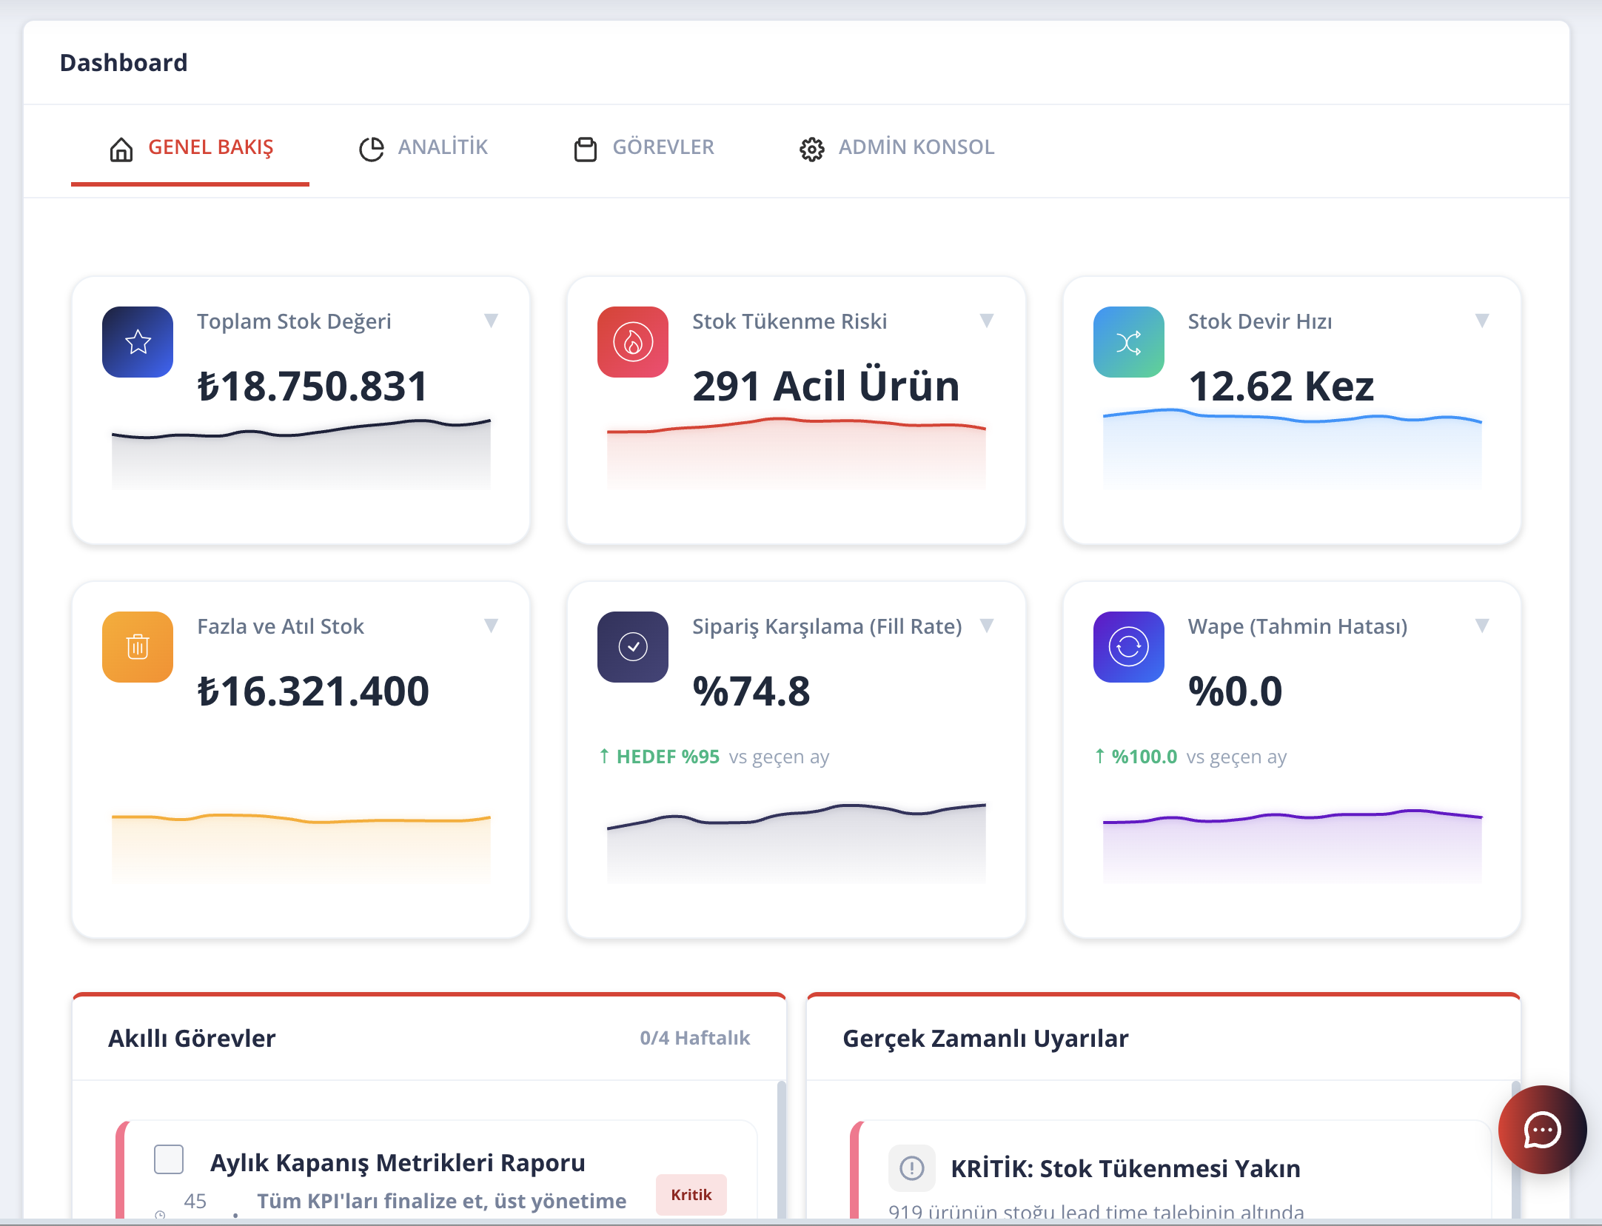Expand the Stok Tükenme Riski dropdown arrow
Image resolution: width=1602 pixels, height=1226 pixels.
pyautogui.click(x=986, y=321)
